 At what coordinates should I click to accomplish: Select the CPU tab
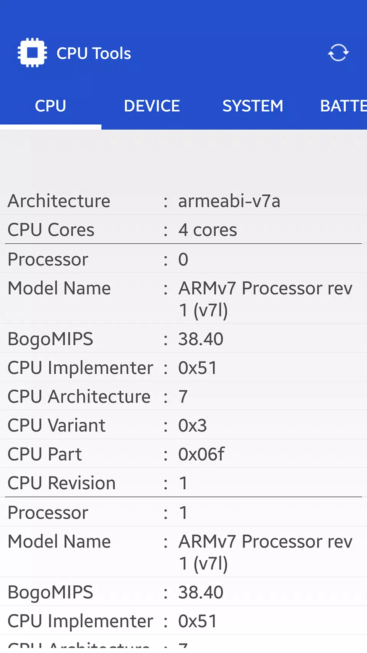pyautogui.click(x=50, y=106)
